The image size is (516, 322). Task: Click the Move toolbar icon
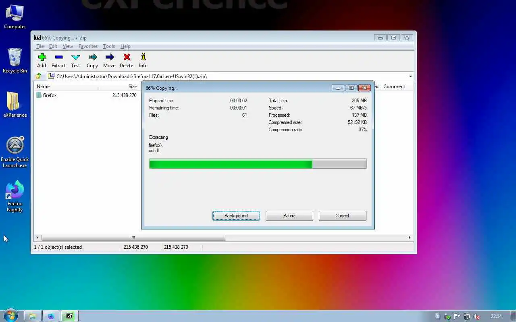pyautogui.click(x=109, y=57)
